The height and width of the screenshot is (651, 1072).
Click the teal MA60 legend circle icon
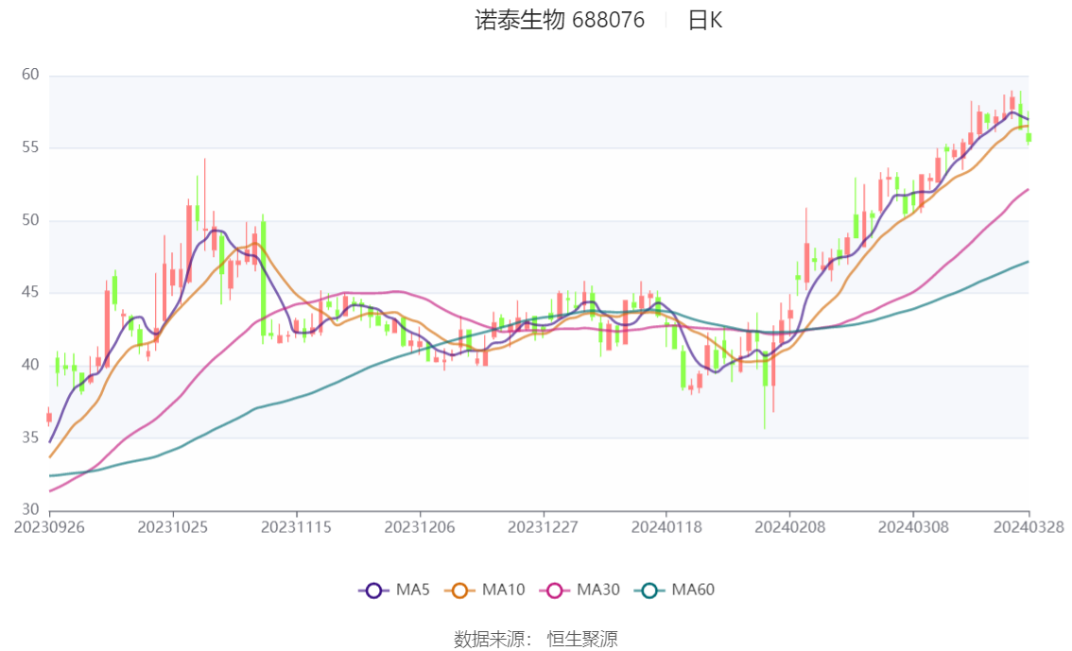point(649,591)
